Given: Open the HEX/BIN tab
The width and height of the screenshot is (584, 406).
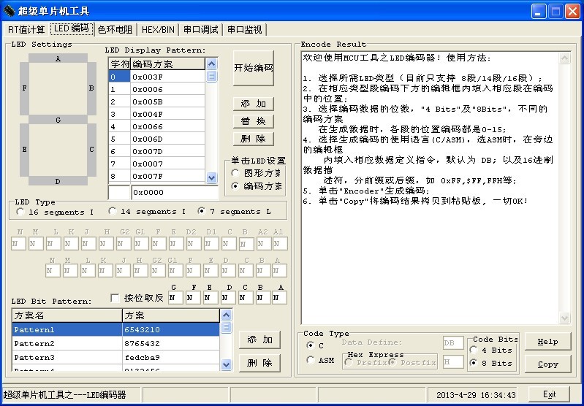Looking at the screenshot, I should [x=159, y=30].
